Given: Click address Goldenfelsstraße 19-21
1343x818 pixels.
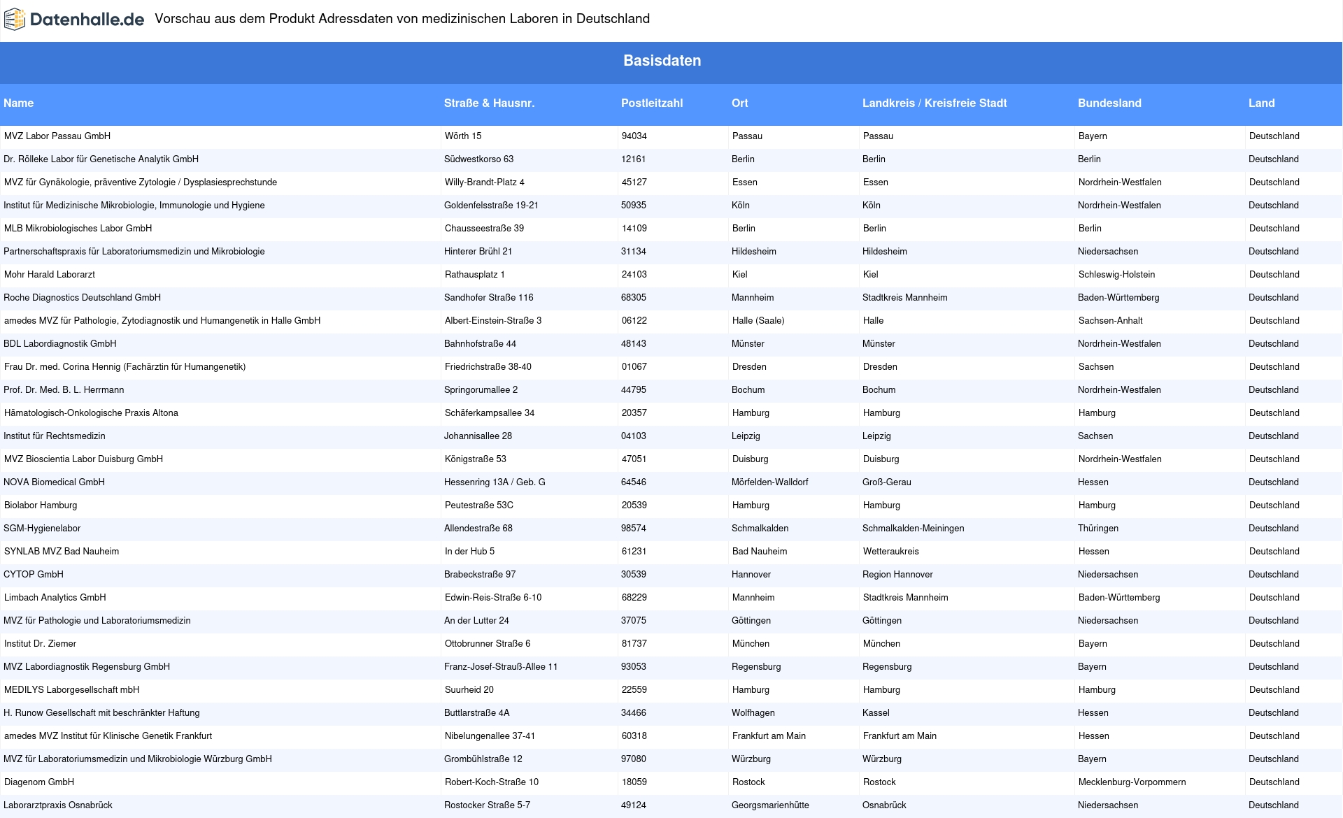Looking at the screenshot, I should point(491,206).
